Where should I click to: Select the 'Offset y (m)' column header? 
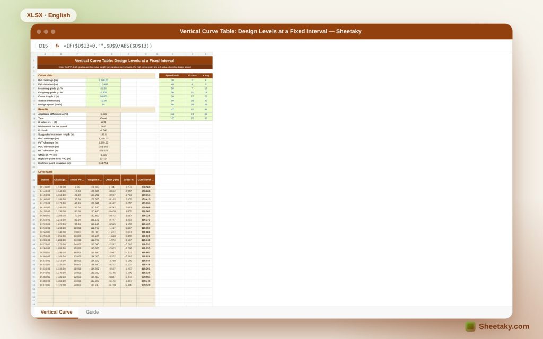point(112,180)
